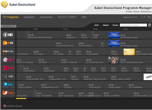Image resolution: width=152 pixels, height=110 pixels.
Task: Open the grid view icon beside date
Action: (149, 18)
